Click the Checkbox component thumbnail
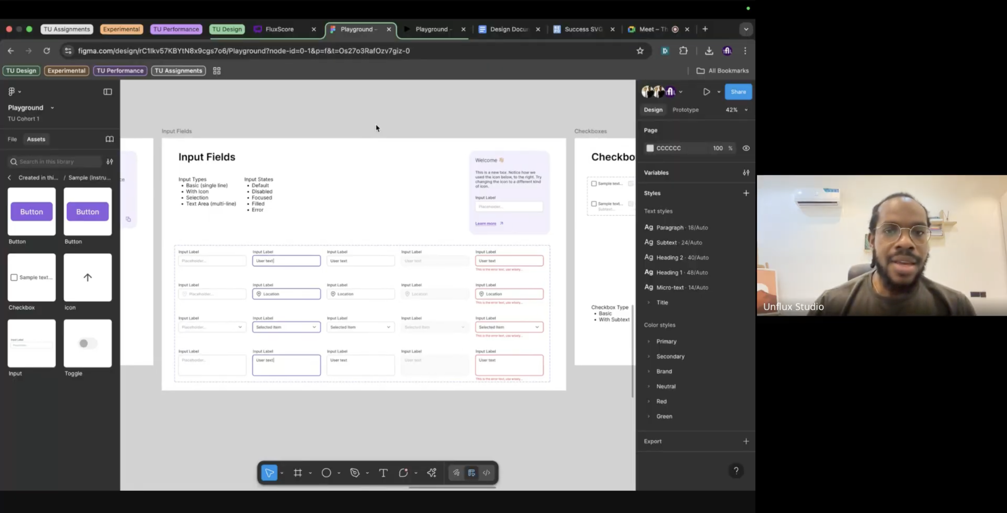Image resolution: width=1007 pixels, height=513 pixels. pyautogui.click(x=32, y=277)
